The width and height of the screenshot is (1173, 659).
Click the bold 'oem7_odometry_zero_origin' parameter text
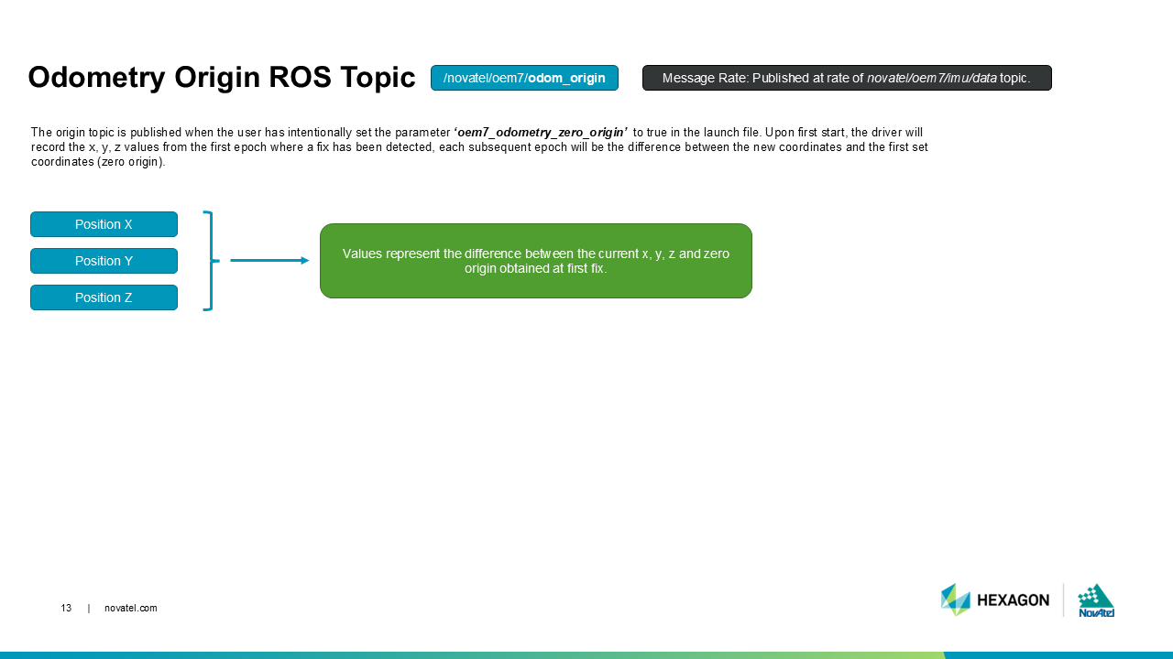tap(541, 132)
